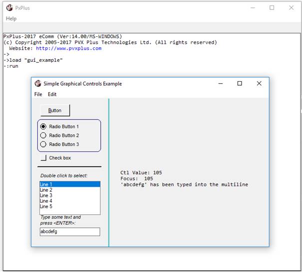Open the Edit menu
Screen dimensions: 302x272
(x=52, y=94)
